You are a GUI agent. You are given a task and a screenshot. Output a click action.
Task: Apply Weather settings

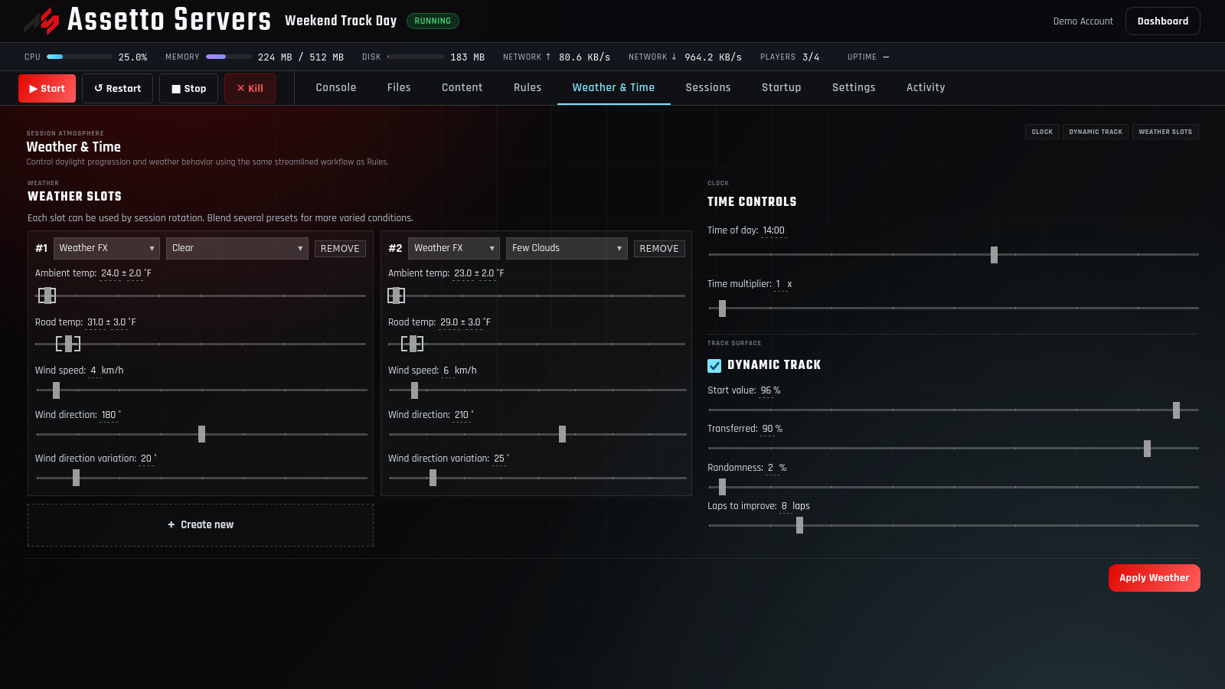(1155, 578)
